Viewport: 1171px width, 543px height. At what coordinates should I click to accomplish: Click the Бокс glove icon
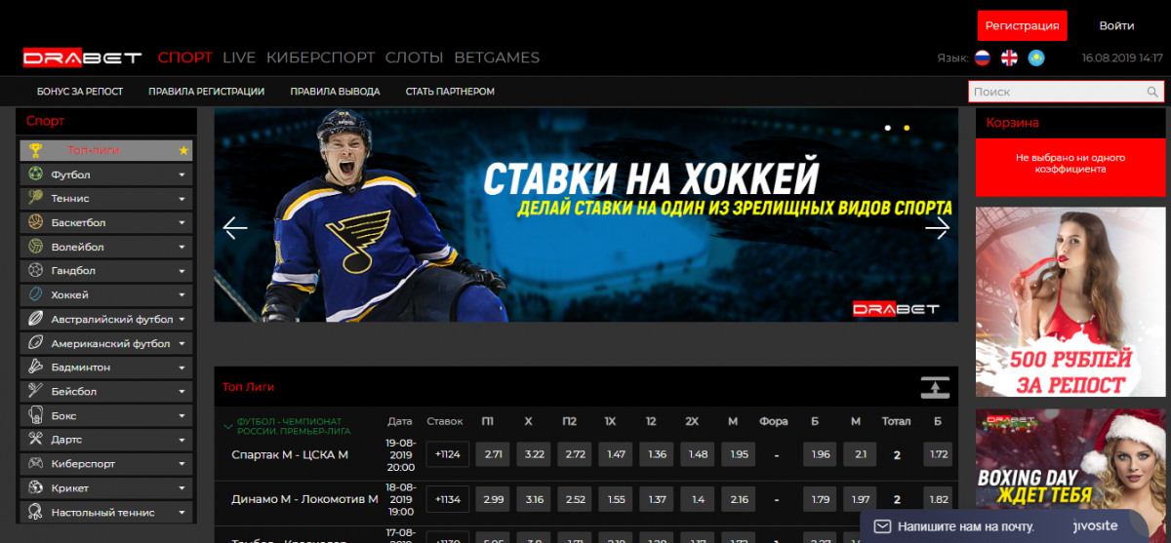click(35, 415)
